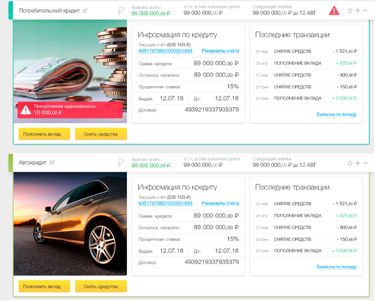Click 01 мар -800,00 transaction in Автокредит card
Screen dimensions: 375x301
pos(306,227)
